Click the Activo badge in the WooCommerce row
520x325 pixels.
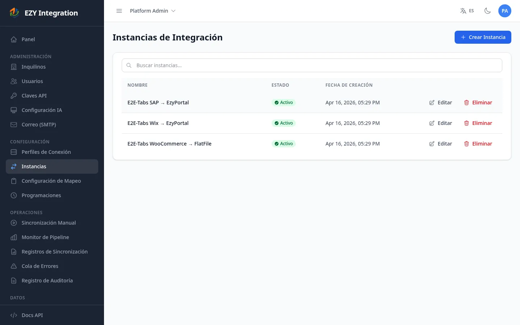coord(283,144)
